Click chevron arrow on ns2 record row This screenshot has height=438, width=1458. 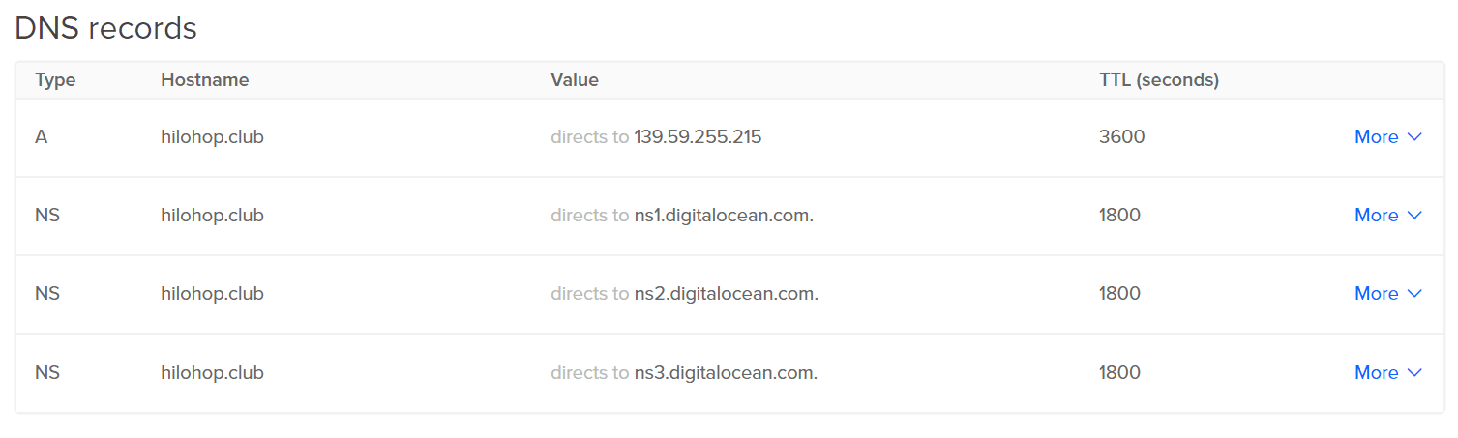tap(1414, 294)
